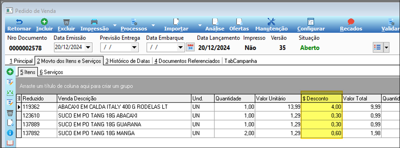Click the $ Desconto column header
Screen dimensions: 400x148
coord(321,99)
